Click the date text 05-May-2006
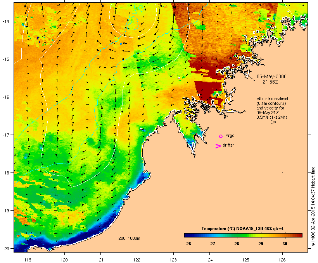This screenshot has width=318, height=263. (x=271, y=77)
